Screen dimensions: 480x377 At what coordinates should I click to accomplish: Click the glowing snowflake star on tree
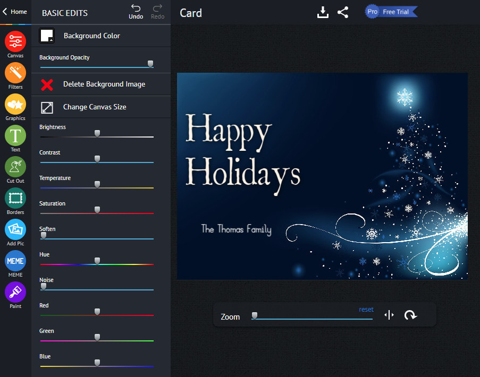405,97
